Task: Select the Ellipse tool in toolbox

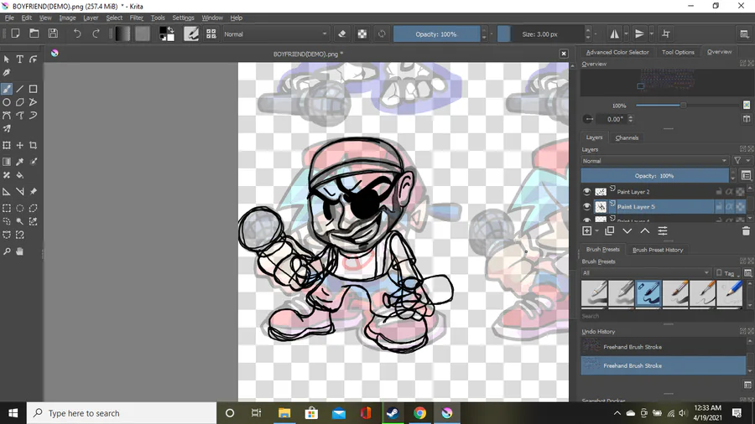Action: tap(7, 102)
